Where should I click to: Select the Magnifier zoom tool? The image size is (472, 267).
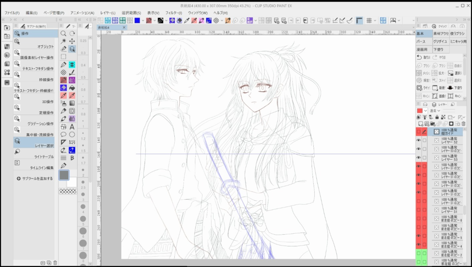[x=63, y=33]
